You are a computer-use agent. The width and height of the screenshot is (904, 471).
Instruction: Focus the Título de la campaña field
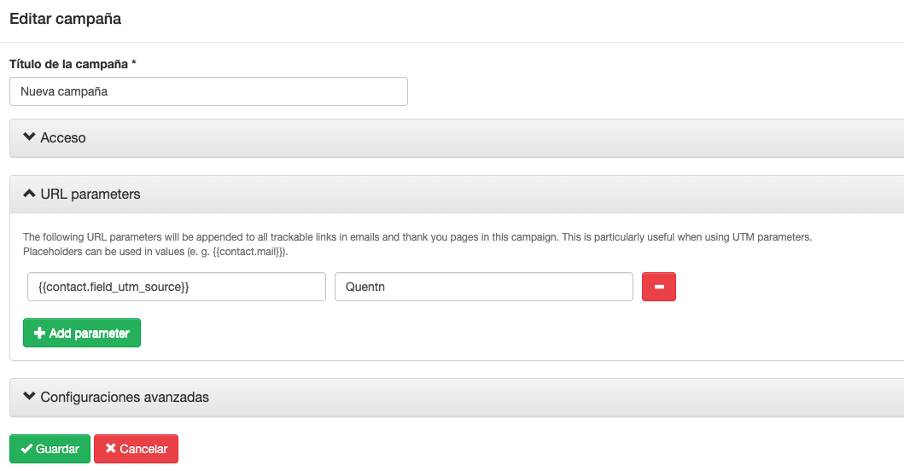click(x=208, y=91)
